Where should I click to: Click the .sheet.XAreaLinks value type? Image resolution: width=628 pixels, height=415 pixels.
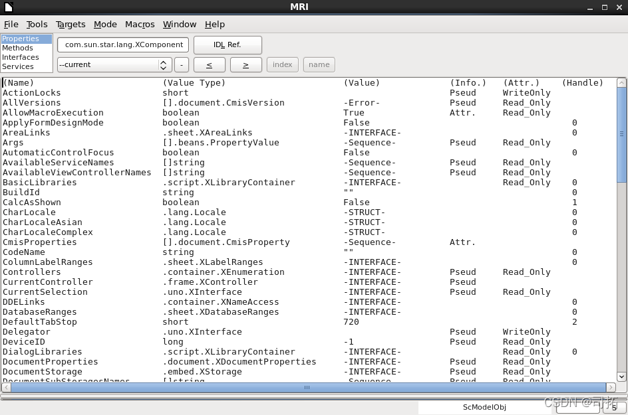[x=208, y=133]
